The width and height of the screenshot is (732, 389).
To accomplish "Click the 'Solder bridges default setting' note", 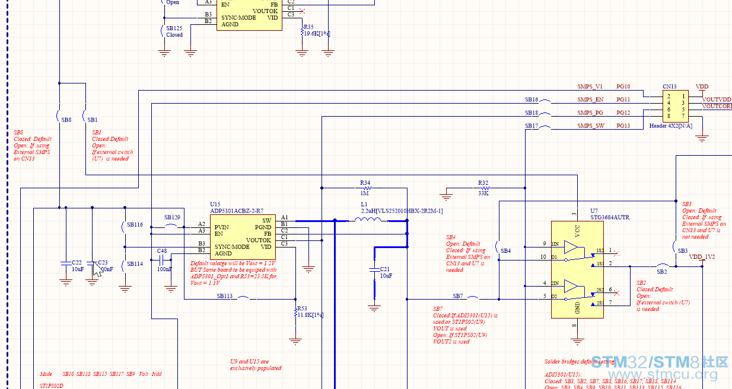I will (x=580, y=361).
